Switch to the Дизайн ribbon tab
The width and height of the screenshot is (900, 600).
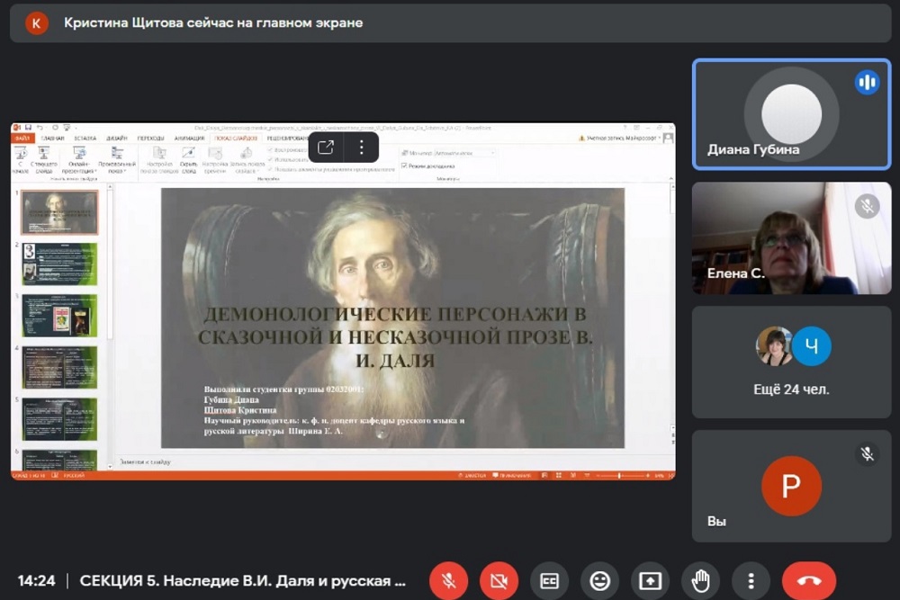[x=116, y=139]
